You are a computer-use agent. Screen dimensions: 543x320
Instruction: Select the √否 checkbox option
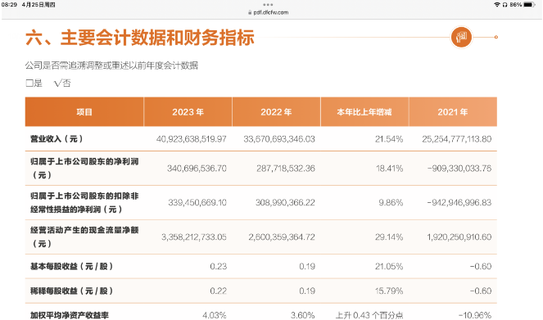pyautogui.click(x=62, y=83)
